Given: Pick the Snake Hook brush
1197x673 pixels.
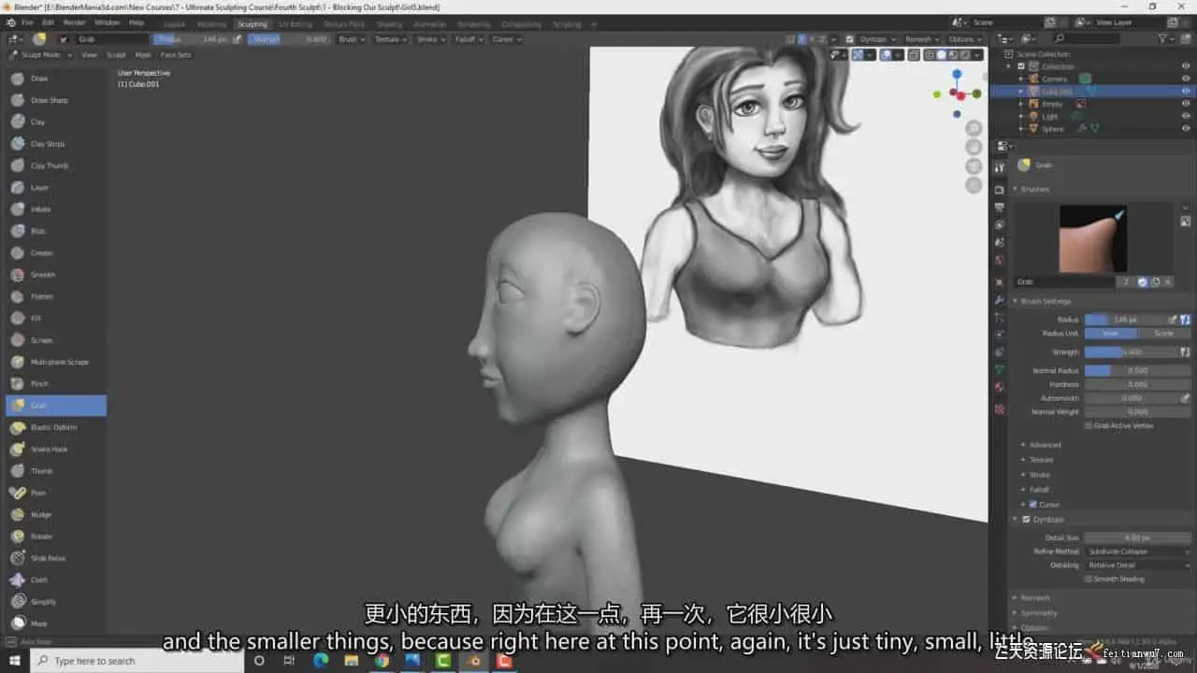Looking at the screenshot, I should (x=49, y=449).
